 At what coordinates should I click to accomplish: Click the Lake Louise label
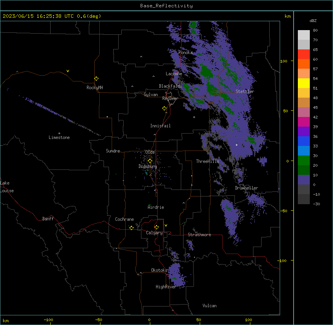[7, 187]
